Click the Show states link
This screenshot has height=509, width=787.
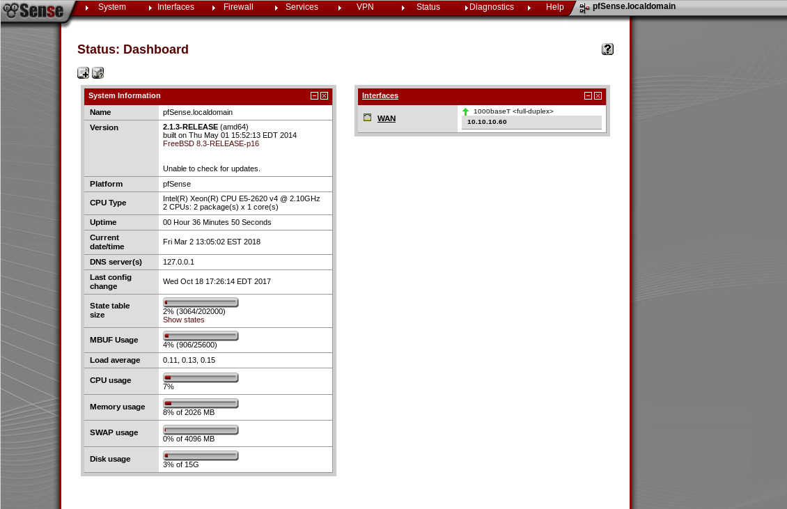[x=183, y=320]
